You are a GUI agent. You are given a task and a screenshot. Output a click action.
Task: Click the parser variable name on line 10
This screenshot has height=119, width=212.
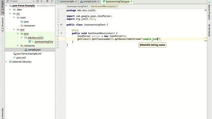click(96, 36)
